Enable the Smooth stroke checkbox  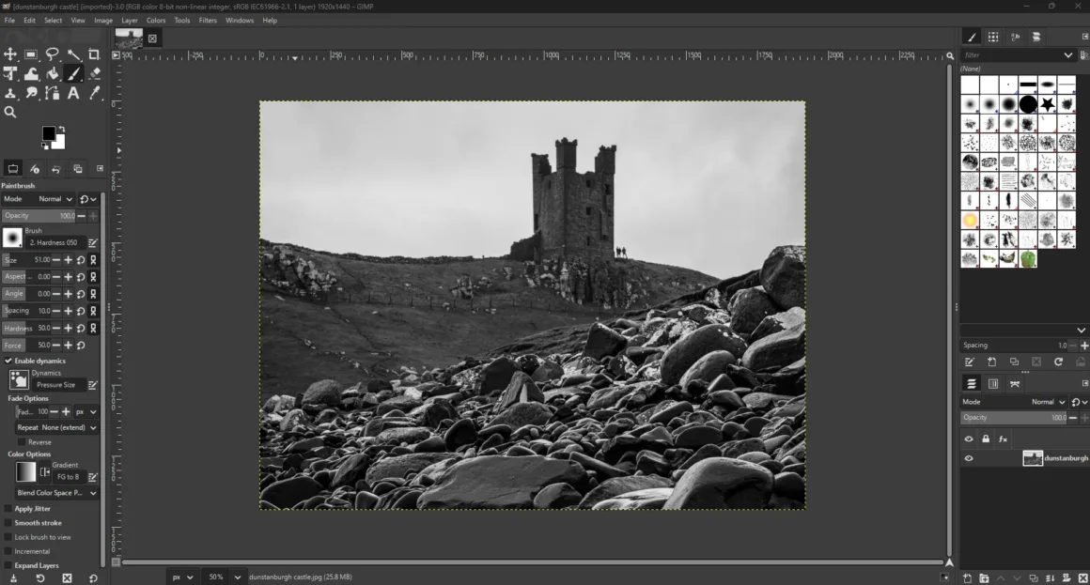(8, 523)
